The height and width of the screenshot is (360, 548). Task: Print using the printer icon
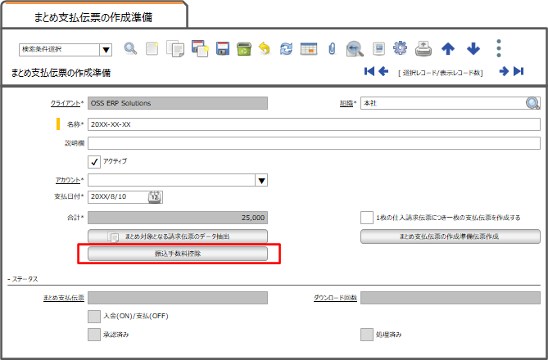(423, 48)
